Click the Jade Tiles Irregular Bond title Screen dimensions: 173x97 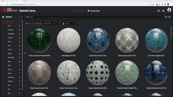(156, 56)
